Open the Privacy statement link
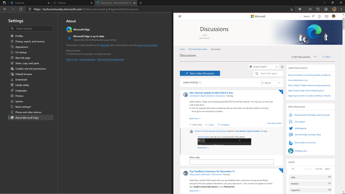The width and height of the screenshot is (345, 194). 87,59
